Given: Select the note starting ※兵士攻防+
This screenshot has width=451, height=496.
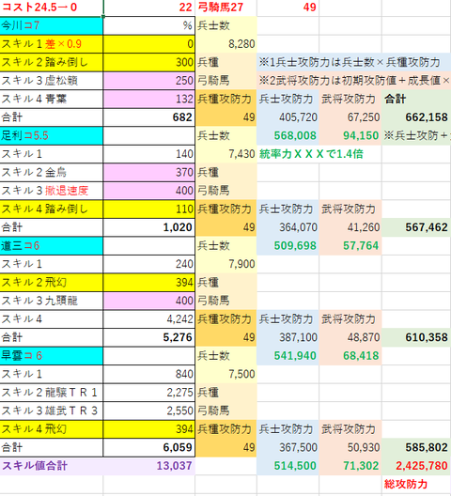Looking at the screenshot, I should [416, 135].
